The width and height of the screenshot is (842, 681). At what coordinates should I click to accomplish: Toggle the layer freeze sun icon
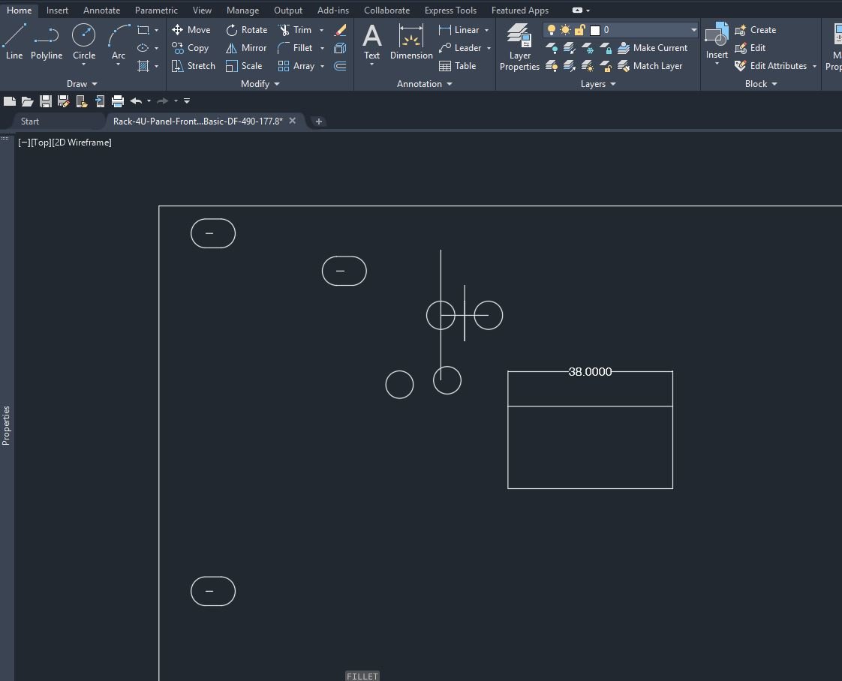(x=565, y=29)
